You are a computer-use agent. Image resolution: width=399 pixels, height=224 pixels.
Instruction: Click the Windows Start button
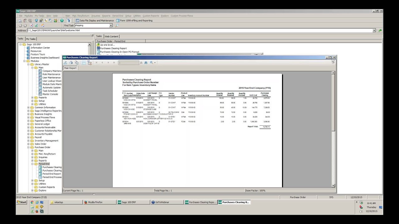tap(22, 202)
